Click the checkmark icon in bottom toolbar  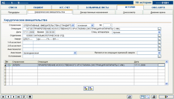pos(24,97)
